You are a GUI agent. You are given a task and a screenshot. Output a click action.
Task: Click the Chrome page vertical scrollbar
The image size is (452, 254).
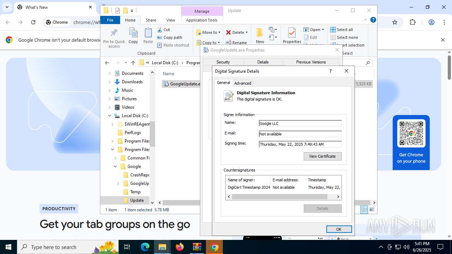[449, 67]
